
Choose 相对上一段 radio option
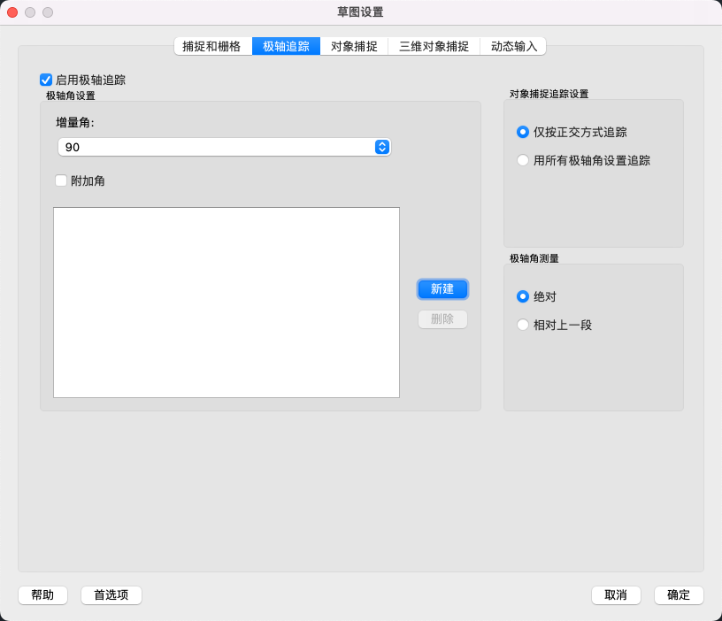pyautogui.click(x=523, y=325)
